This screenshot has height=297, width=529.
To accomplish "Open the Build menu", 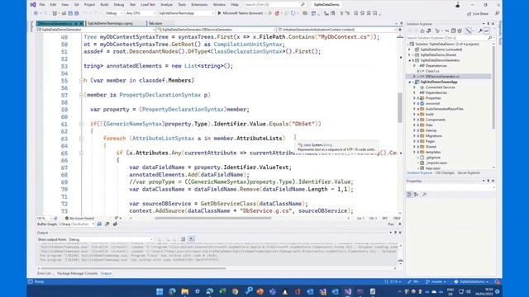I will click(104, 5).
